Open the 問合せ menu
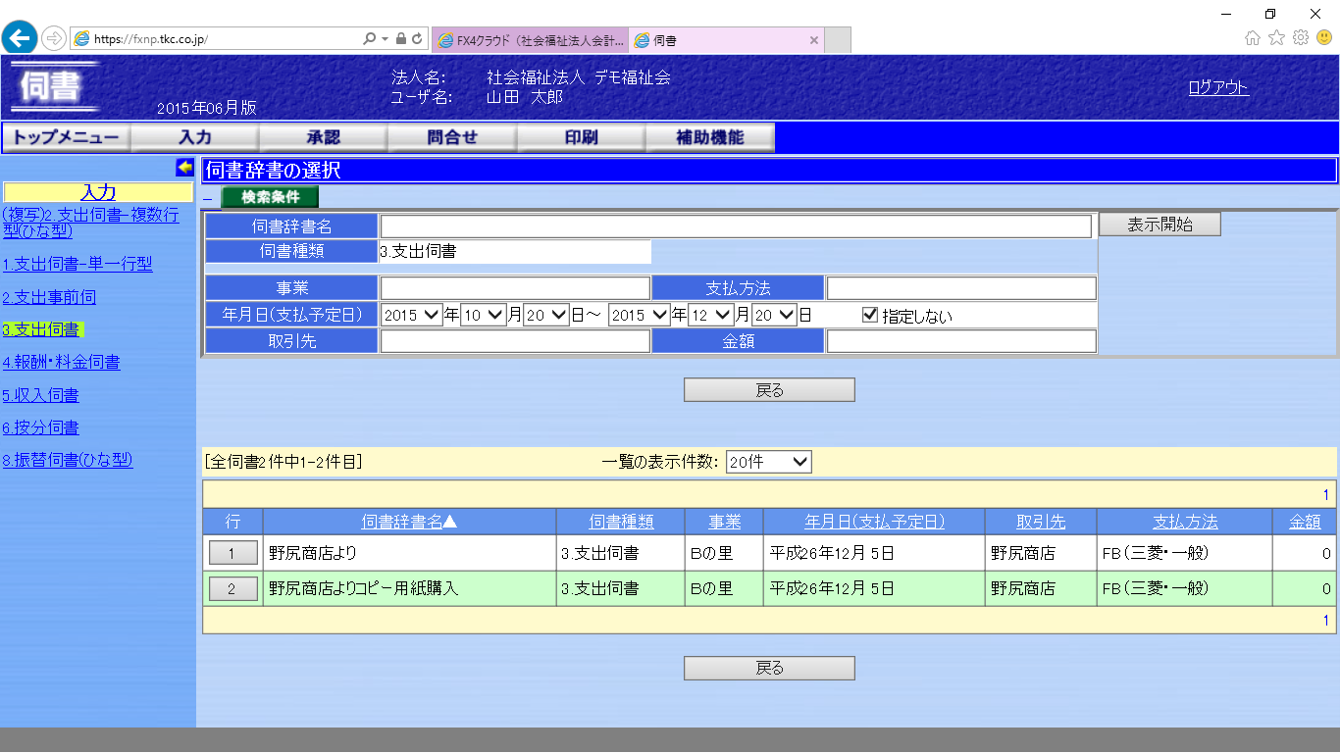Image resolution: width=1340 pixels, height=753 pixels. [452, 137]
